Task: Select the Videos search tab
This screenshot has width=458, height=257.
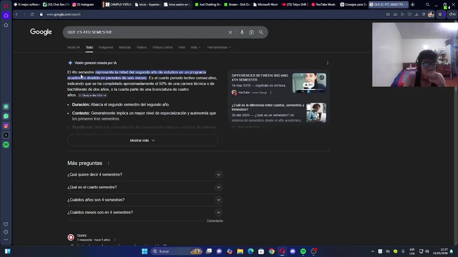Action: [141, 47]
